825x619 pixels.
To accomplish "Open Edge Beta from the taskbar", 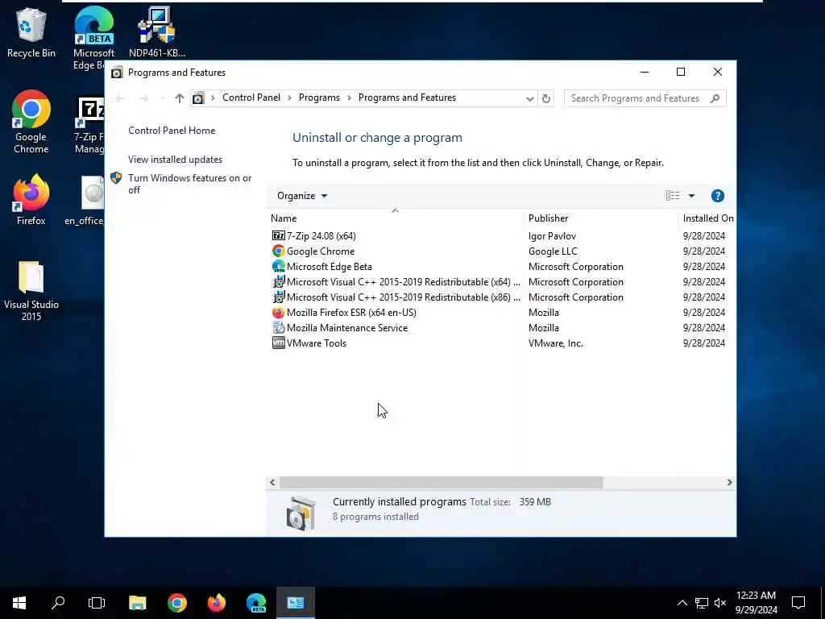I will (x=256, y=603).
